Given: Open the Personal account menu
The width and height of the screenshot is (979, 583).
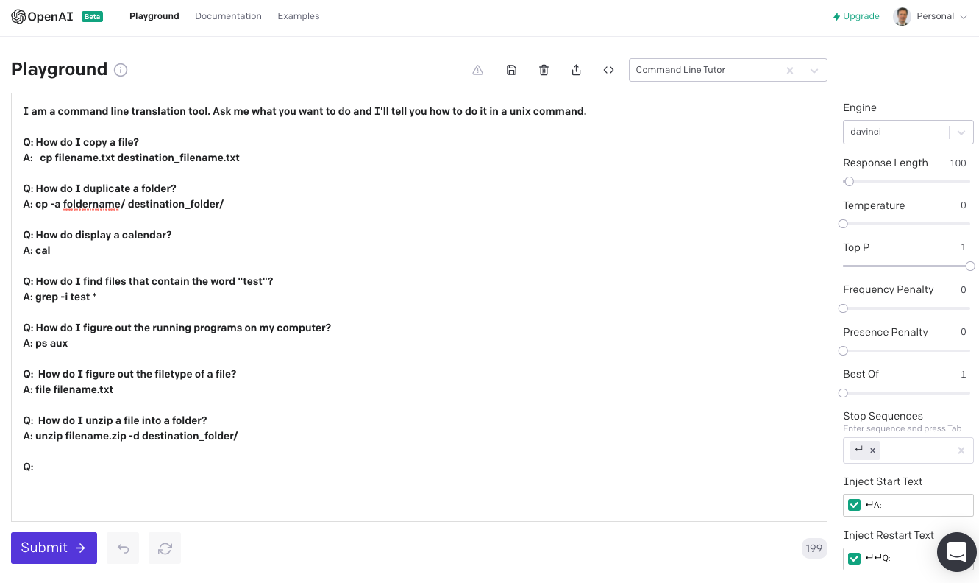Looking at the screenshot, I should pyautogui.click(x=932, y=16).
